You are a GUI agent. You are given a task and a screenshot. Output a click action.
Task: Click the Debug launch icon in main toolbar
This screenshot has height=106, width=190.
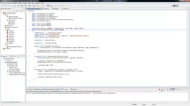coord(18,6)
